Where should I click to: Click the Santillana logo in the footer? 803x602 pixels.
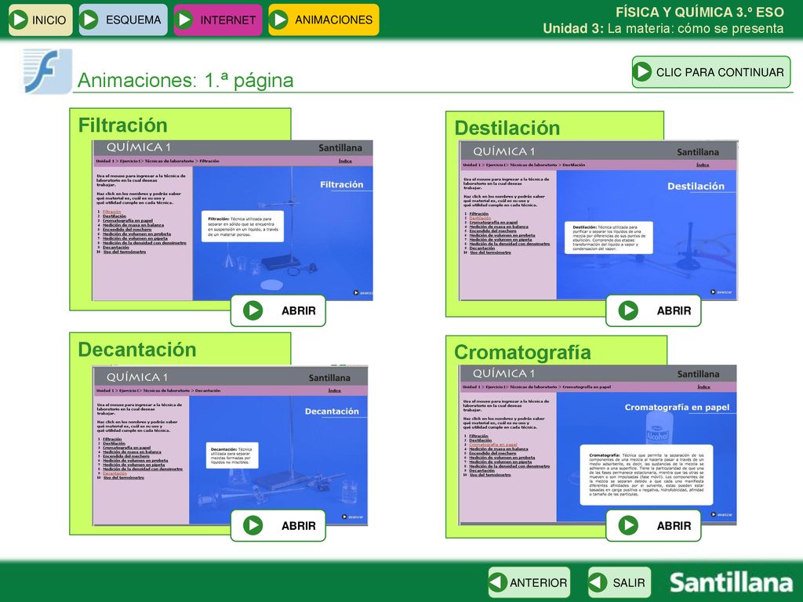[731, 582]
